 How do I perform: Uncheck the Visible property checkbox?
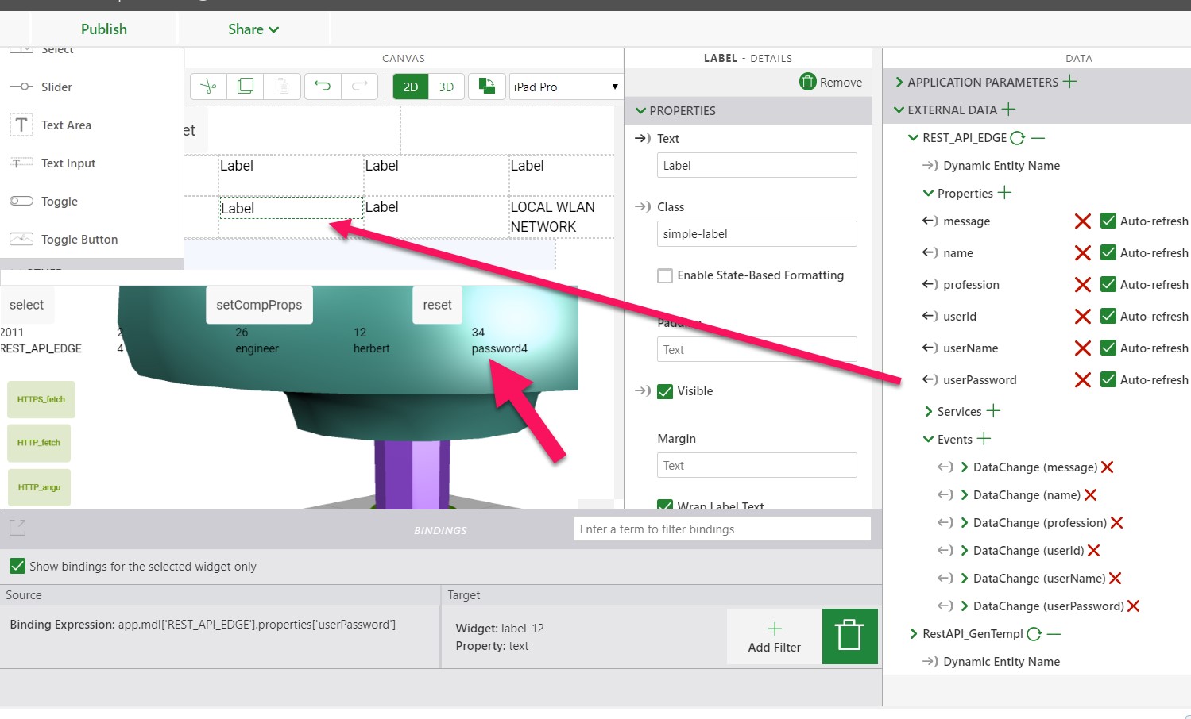[665, 390]
